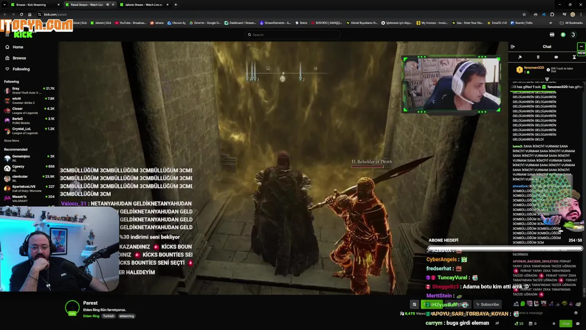586x330 pixels.
Task: Open chat settings gear icon
Action: pyautogui.click(x=554, y=324)
